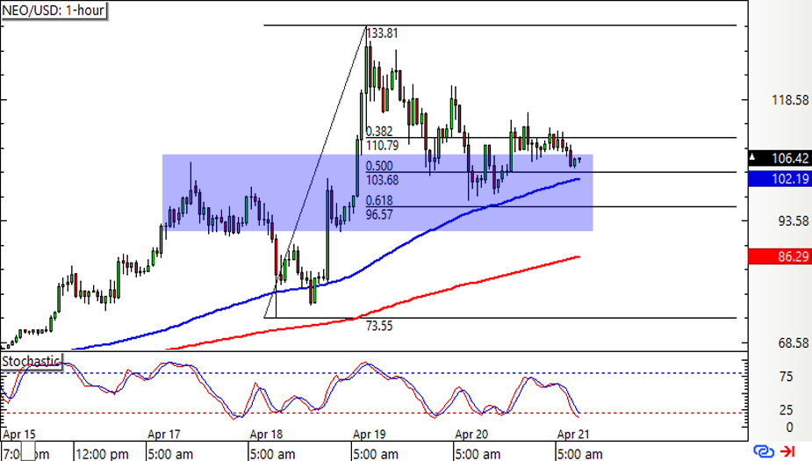812x461 pixels.
Task: Click the small box in time axis
Action: (x=28, y=450)
